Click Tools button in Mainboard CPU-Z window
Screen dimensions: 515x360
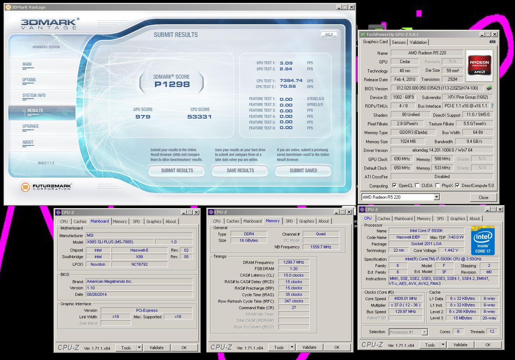tap(126, 348)
